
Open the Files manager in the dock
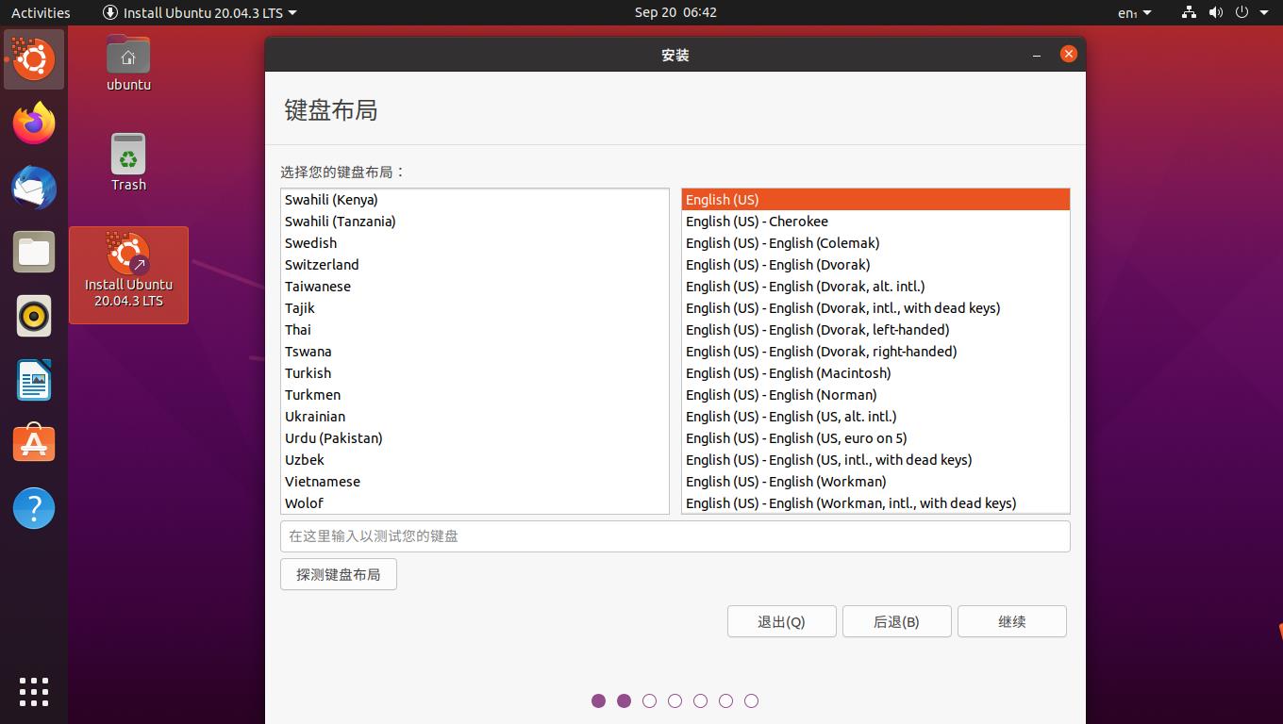point(34,252)
